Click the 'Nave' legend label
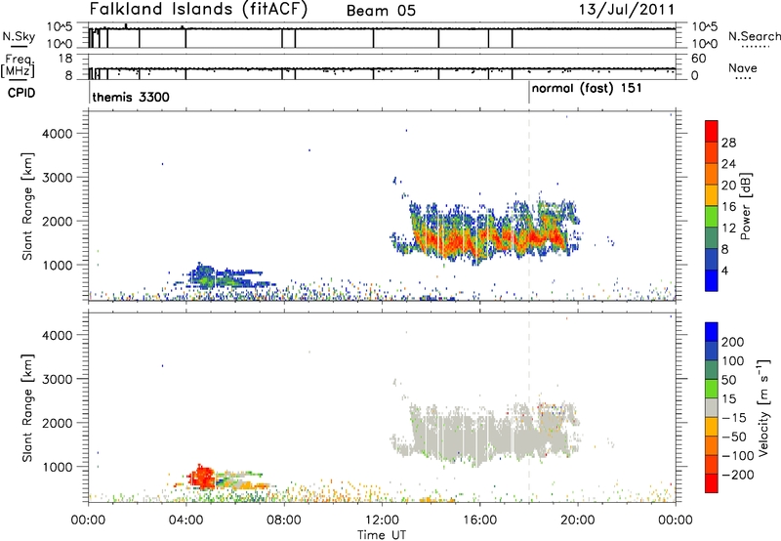The width and height of the screenshot is (781, 541). [x=743, y=68]
